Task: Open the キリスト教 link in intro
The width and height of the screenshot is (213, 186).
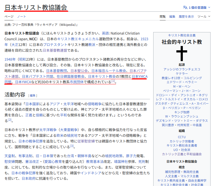Action: tap(66, 39)
